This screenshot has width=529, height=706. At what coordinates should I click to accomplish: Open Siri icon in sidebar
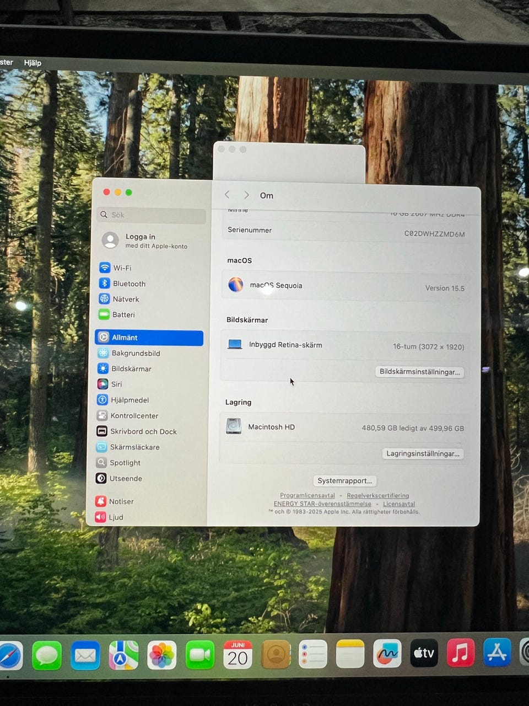[102, 384]
